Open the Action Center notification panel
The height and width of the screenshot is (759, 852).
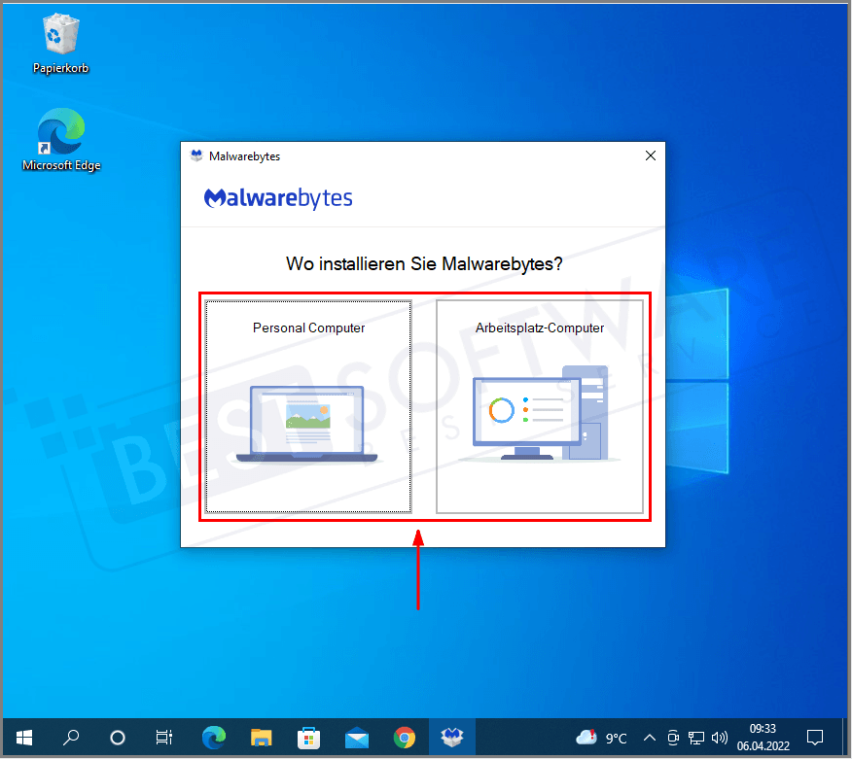point(815,738)
